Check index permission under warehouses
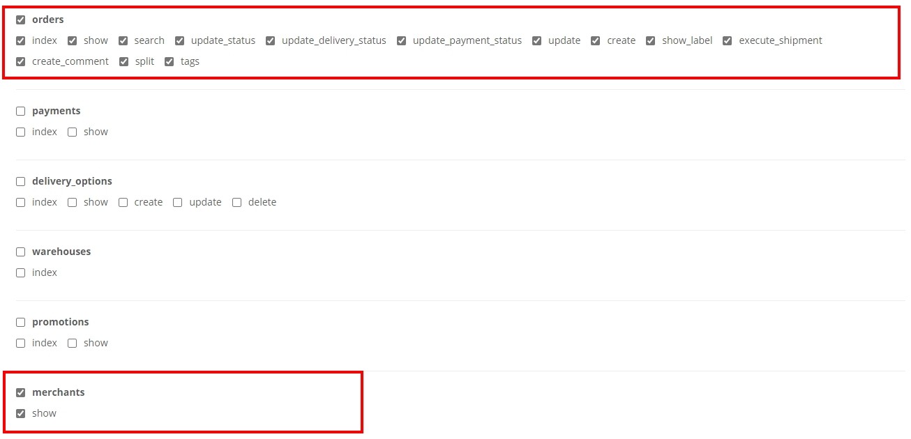Image resolution: width=911 pixels, height=439 pixels. (x=20, y=272)
